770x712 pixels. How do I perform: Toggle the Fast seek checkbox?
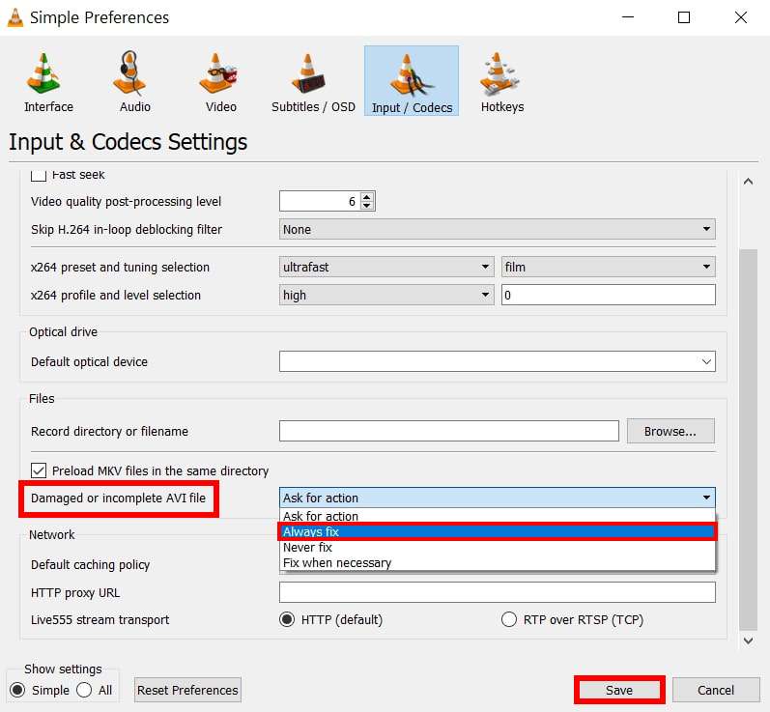39,175
